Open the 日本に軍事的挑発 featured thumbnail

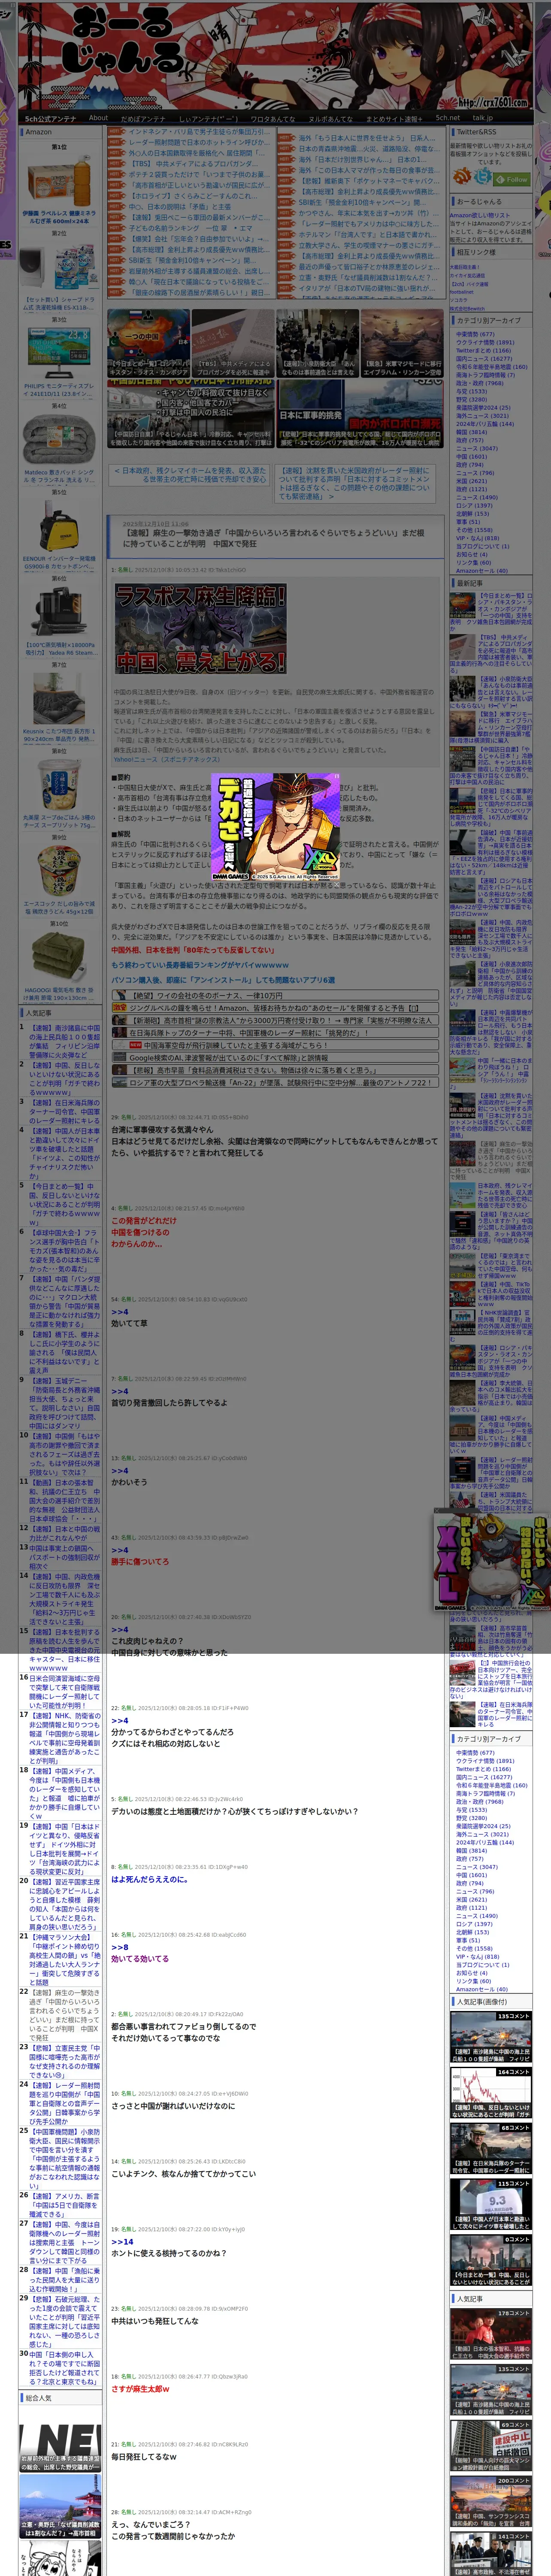361,414
